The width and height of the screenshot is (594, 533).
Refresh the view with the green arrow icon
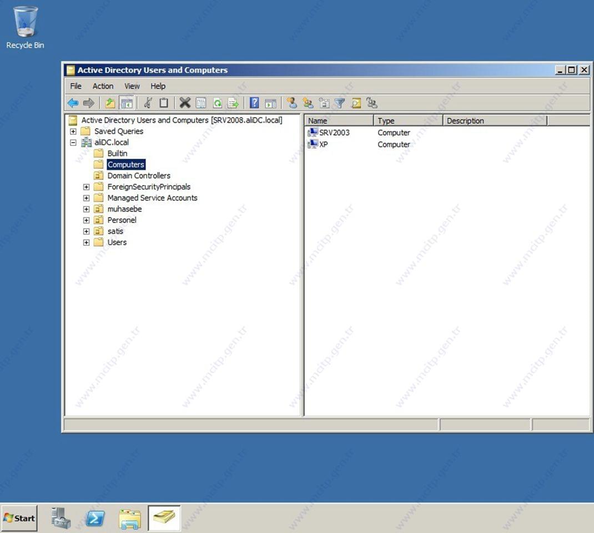218,103
